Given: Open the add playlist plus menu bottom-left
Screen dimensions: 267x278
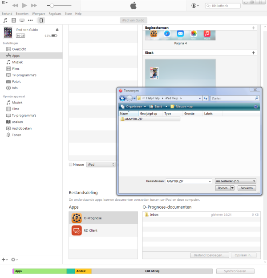Looking at the screenshot, I should (x=4, y=259).
